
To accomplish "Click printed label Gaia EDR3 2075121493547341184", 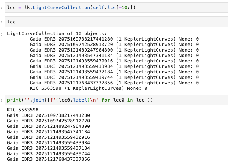I will [48, 132].
